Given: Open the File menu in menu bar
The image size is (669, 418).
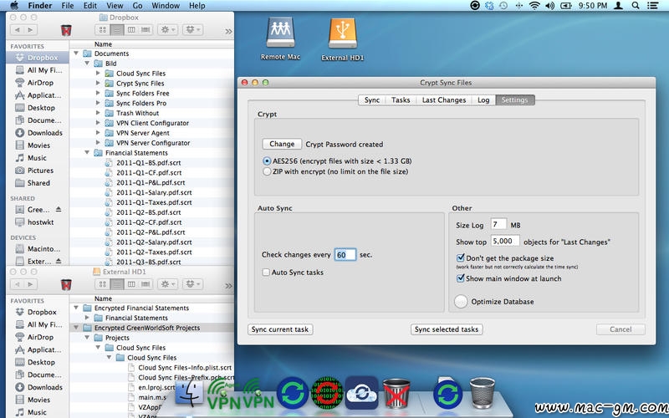Looking at the screenshot, I should click(68, 6).
